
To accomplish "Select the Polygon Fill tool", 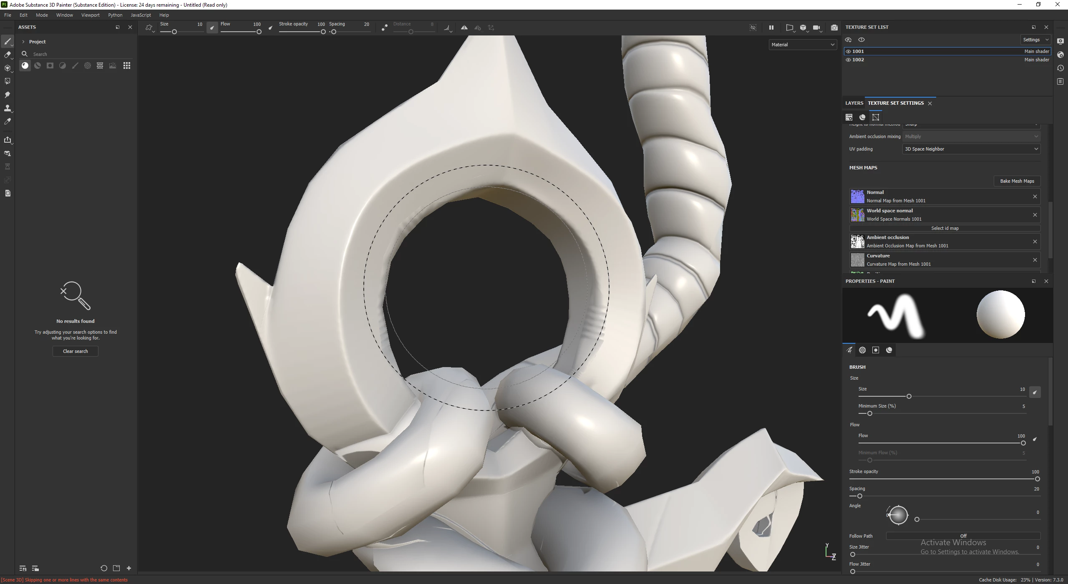I will (x=7, y=81).
